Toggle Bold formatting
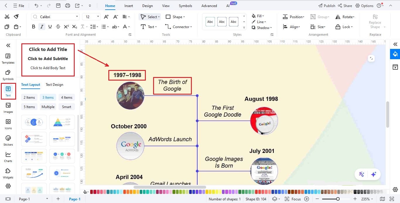400x203 pixels. (33, 27)
